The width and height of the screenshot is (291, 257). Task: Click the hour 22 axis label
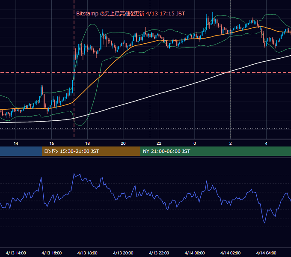point(159,143)
